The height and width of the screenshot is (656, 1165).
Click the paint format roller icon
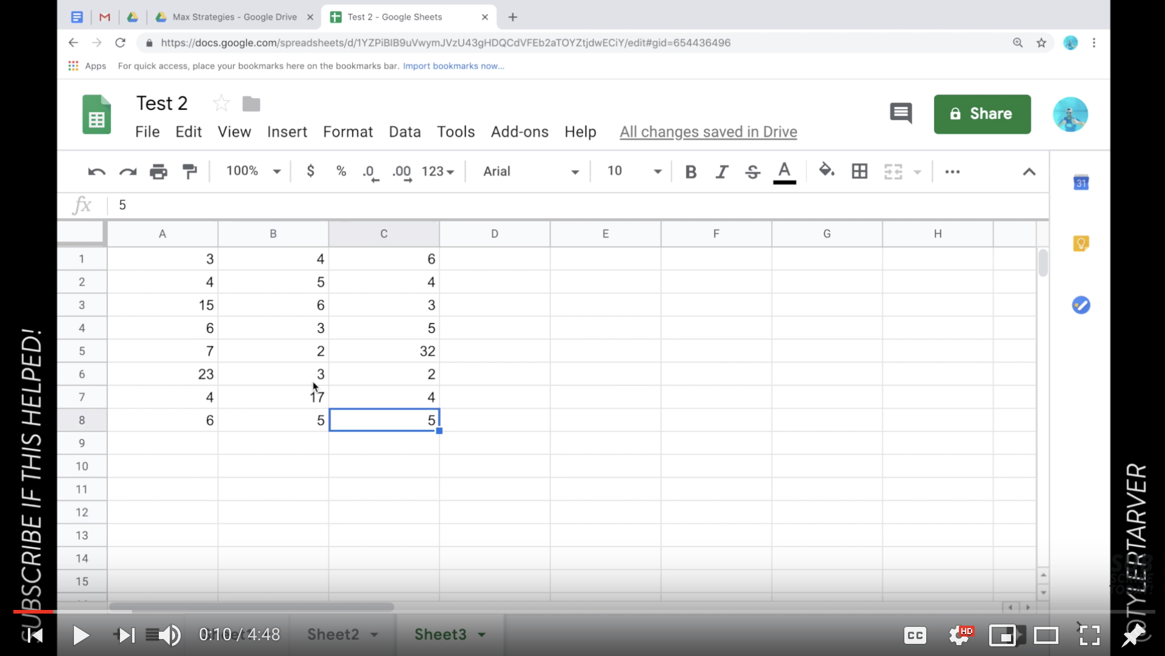click(x=190, y=172)
